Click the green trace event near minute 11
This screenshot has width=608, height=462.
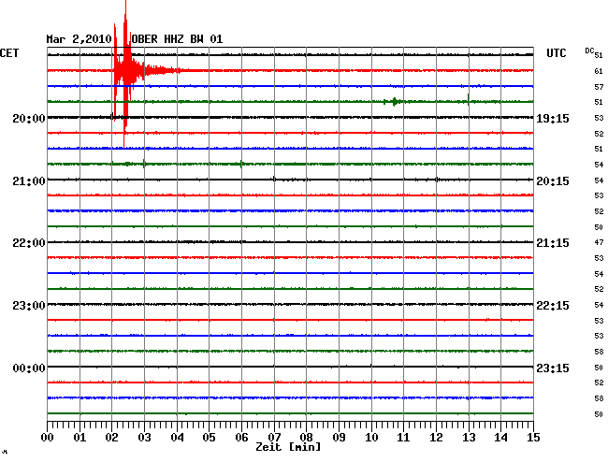(395, 102)
